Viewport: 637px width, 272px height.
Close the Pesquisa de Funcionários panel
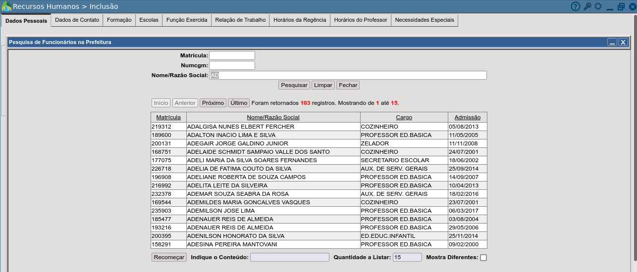coord(623,42)
